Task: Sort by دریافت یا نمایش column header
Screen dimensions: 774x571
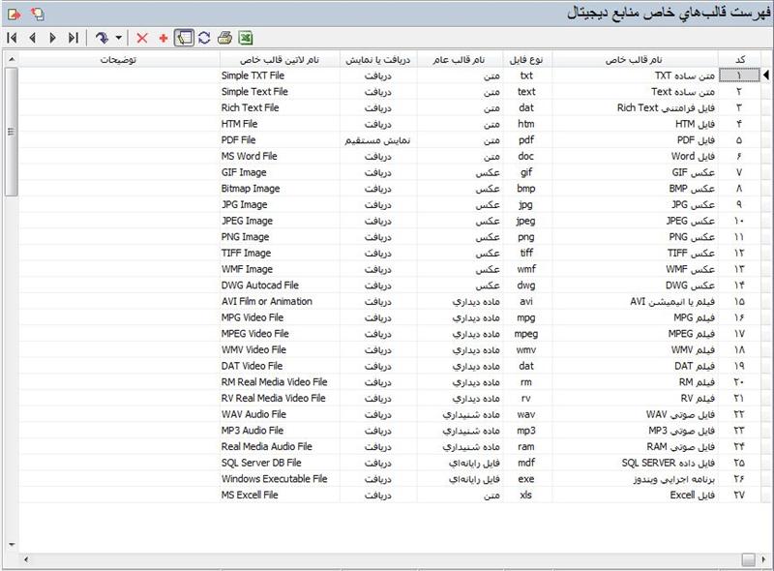Action: click(x=378, y=60)
